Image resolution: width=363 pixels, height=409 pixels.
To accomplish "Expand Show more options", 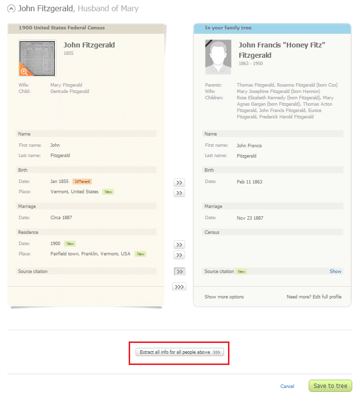I will coord(224,297).
